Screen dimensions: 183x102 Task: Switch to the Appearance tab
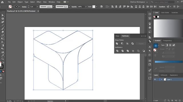tap(174, 75)
